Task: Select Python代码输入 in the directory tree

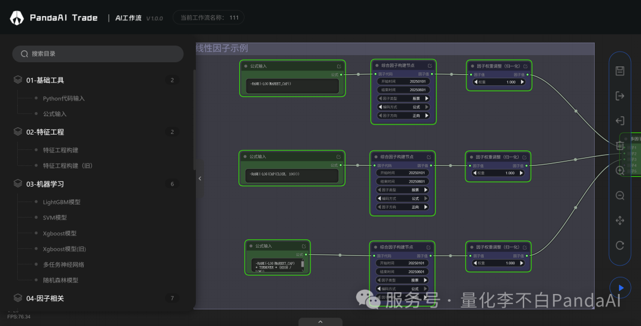Action: point(64,98)
